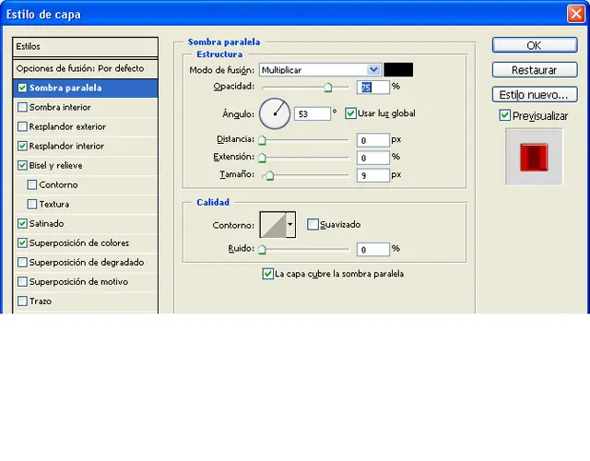The height and width of the screenshot is (461, 590).
Task: Open the Modo de fusión dropdown
Action: click(x=321, y=70)
